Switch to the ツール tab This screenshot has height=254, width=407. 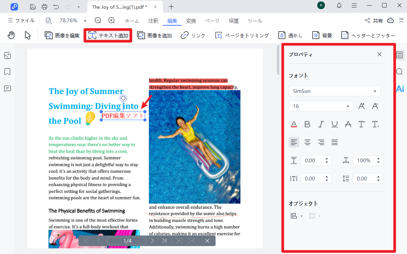(x=255, y=21)
